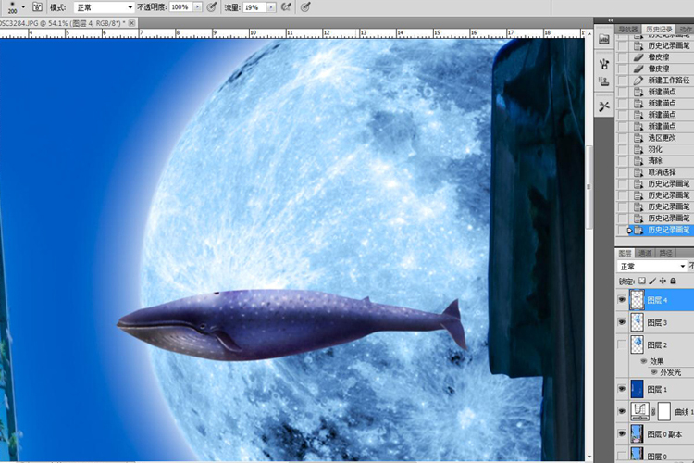Open the tool presets panel icon
Viewport: 694px width, 463px height.
pyautogui.click(x=604, y=106)
